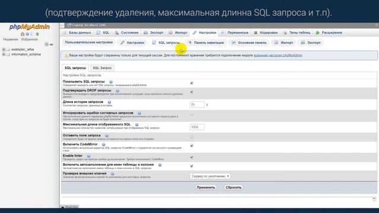Click the database icon for information_schema
This screenshot has width=379, height=213.
pos(8,54)
